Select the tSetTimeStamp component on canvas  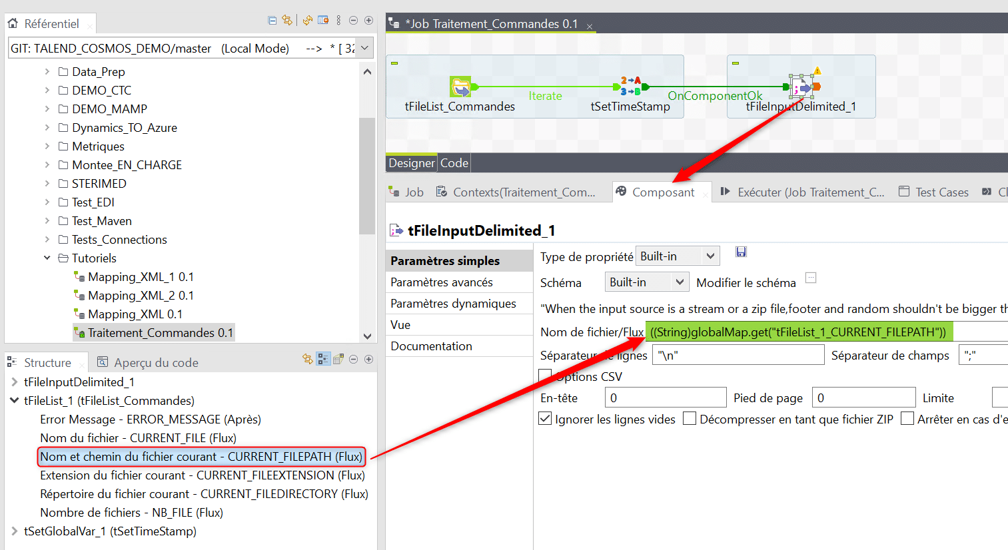click(630, 87)
